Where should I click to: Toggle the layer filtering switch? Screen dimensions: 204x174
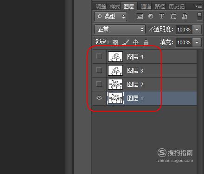click(199, 17)
